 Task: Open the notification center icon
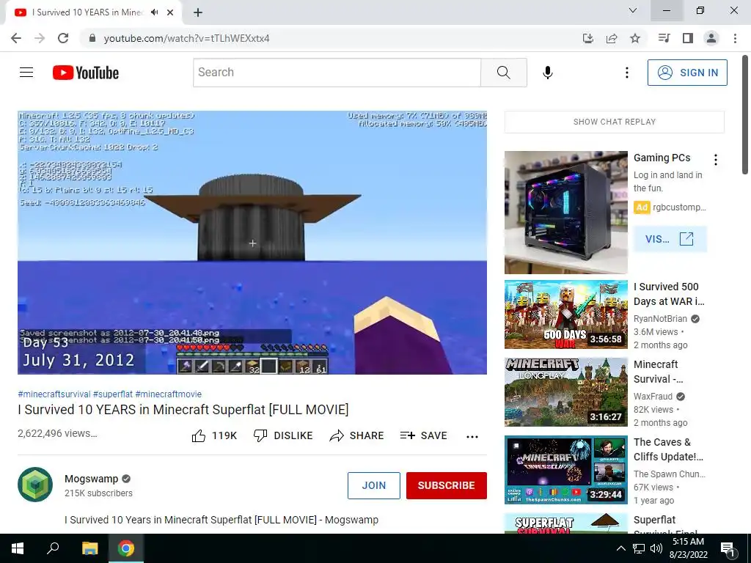[x=728, y=548]
